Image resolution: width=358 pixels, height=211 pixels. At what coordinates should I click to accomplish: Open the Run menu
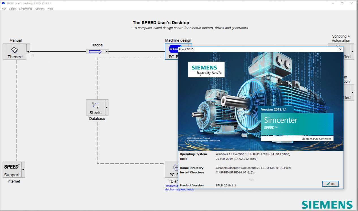click(4, 8)
